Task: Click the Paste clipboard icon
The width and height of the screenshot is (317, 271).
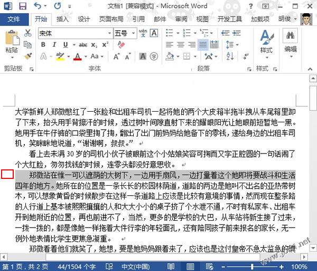Action: [12, 38]
